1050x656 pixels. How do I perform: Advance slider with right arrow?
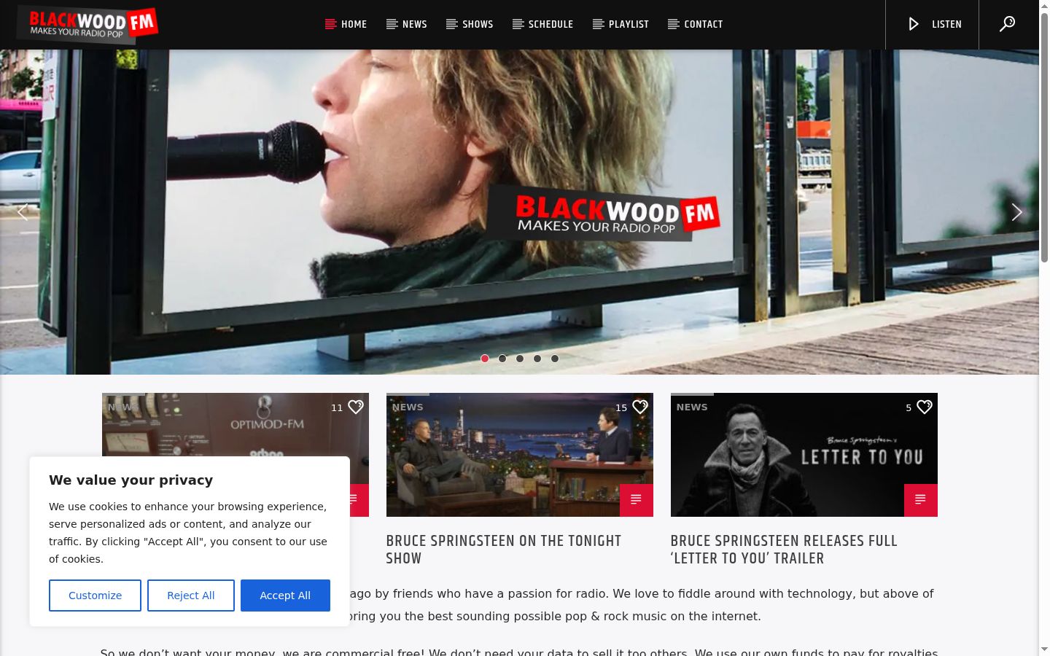1016,212
